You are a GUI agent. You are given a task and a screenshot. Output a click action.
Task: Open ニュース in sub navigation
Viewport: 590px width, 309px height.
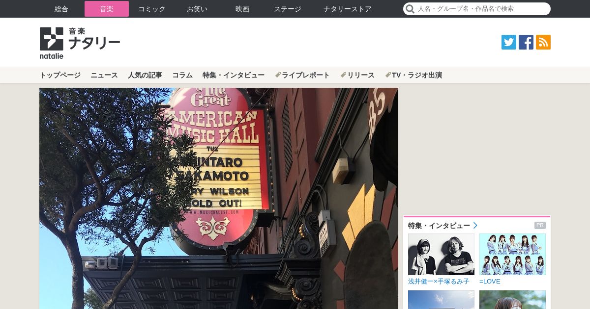(104, 75)
